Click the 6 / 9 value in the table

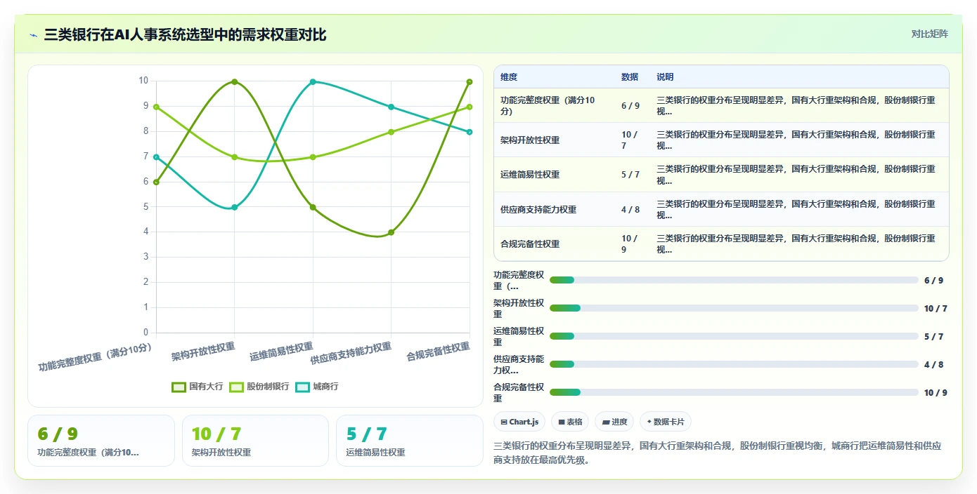point(630,106)
